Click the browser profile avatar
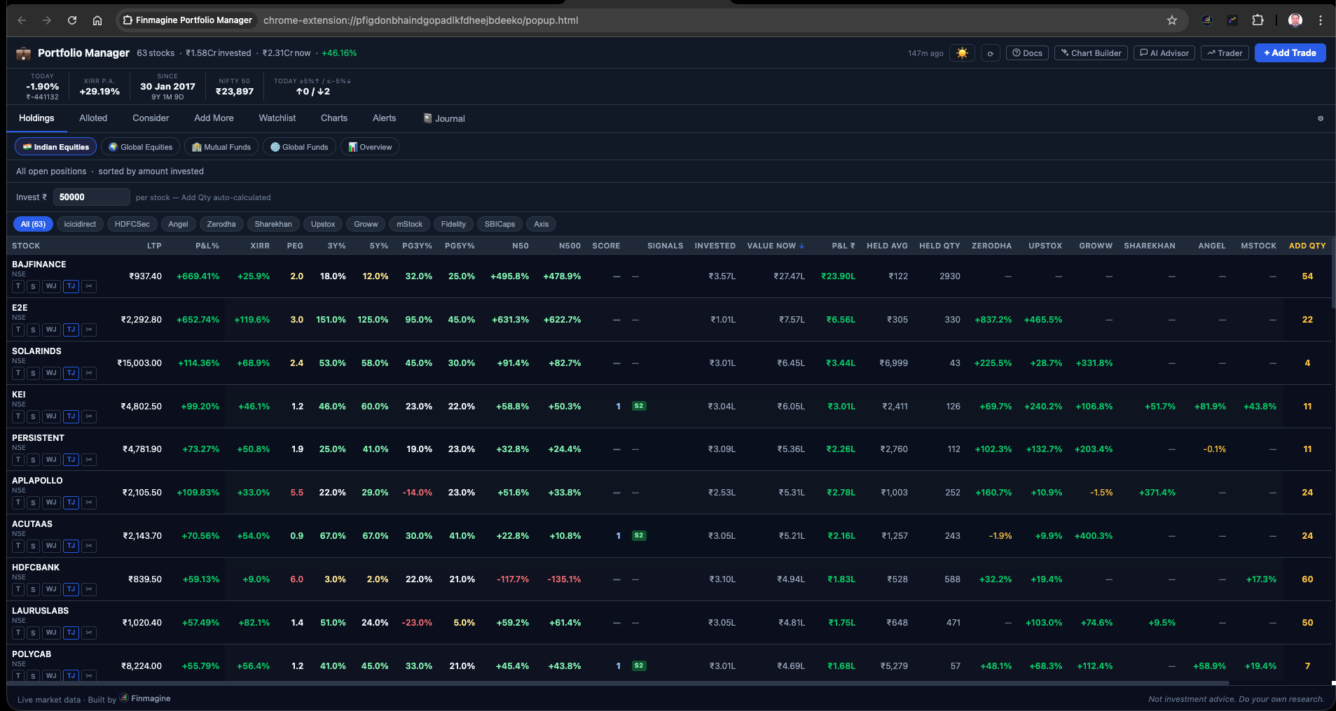The image size is (1336, 711). [1295, 20]
